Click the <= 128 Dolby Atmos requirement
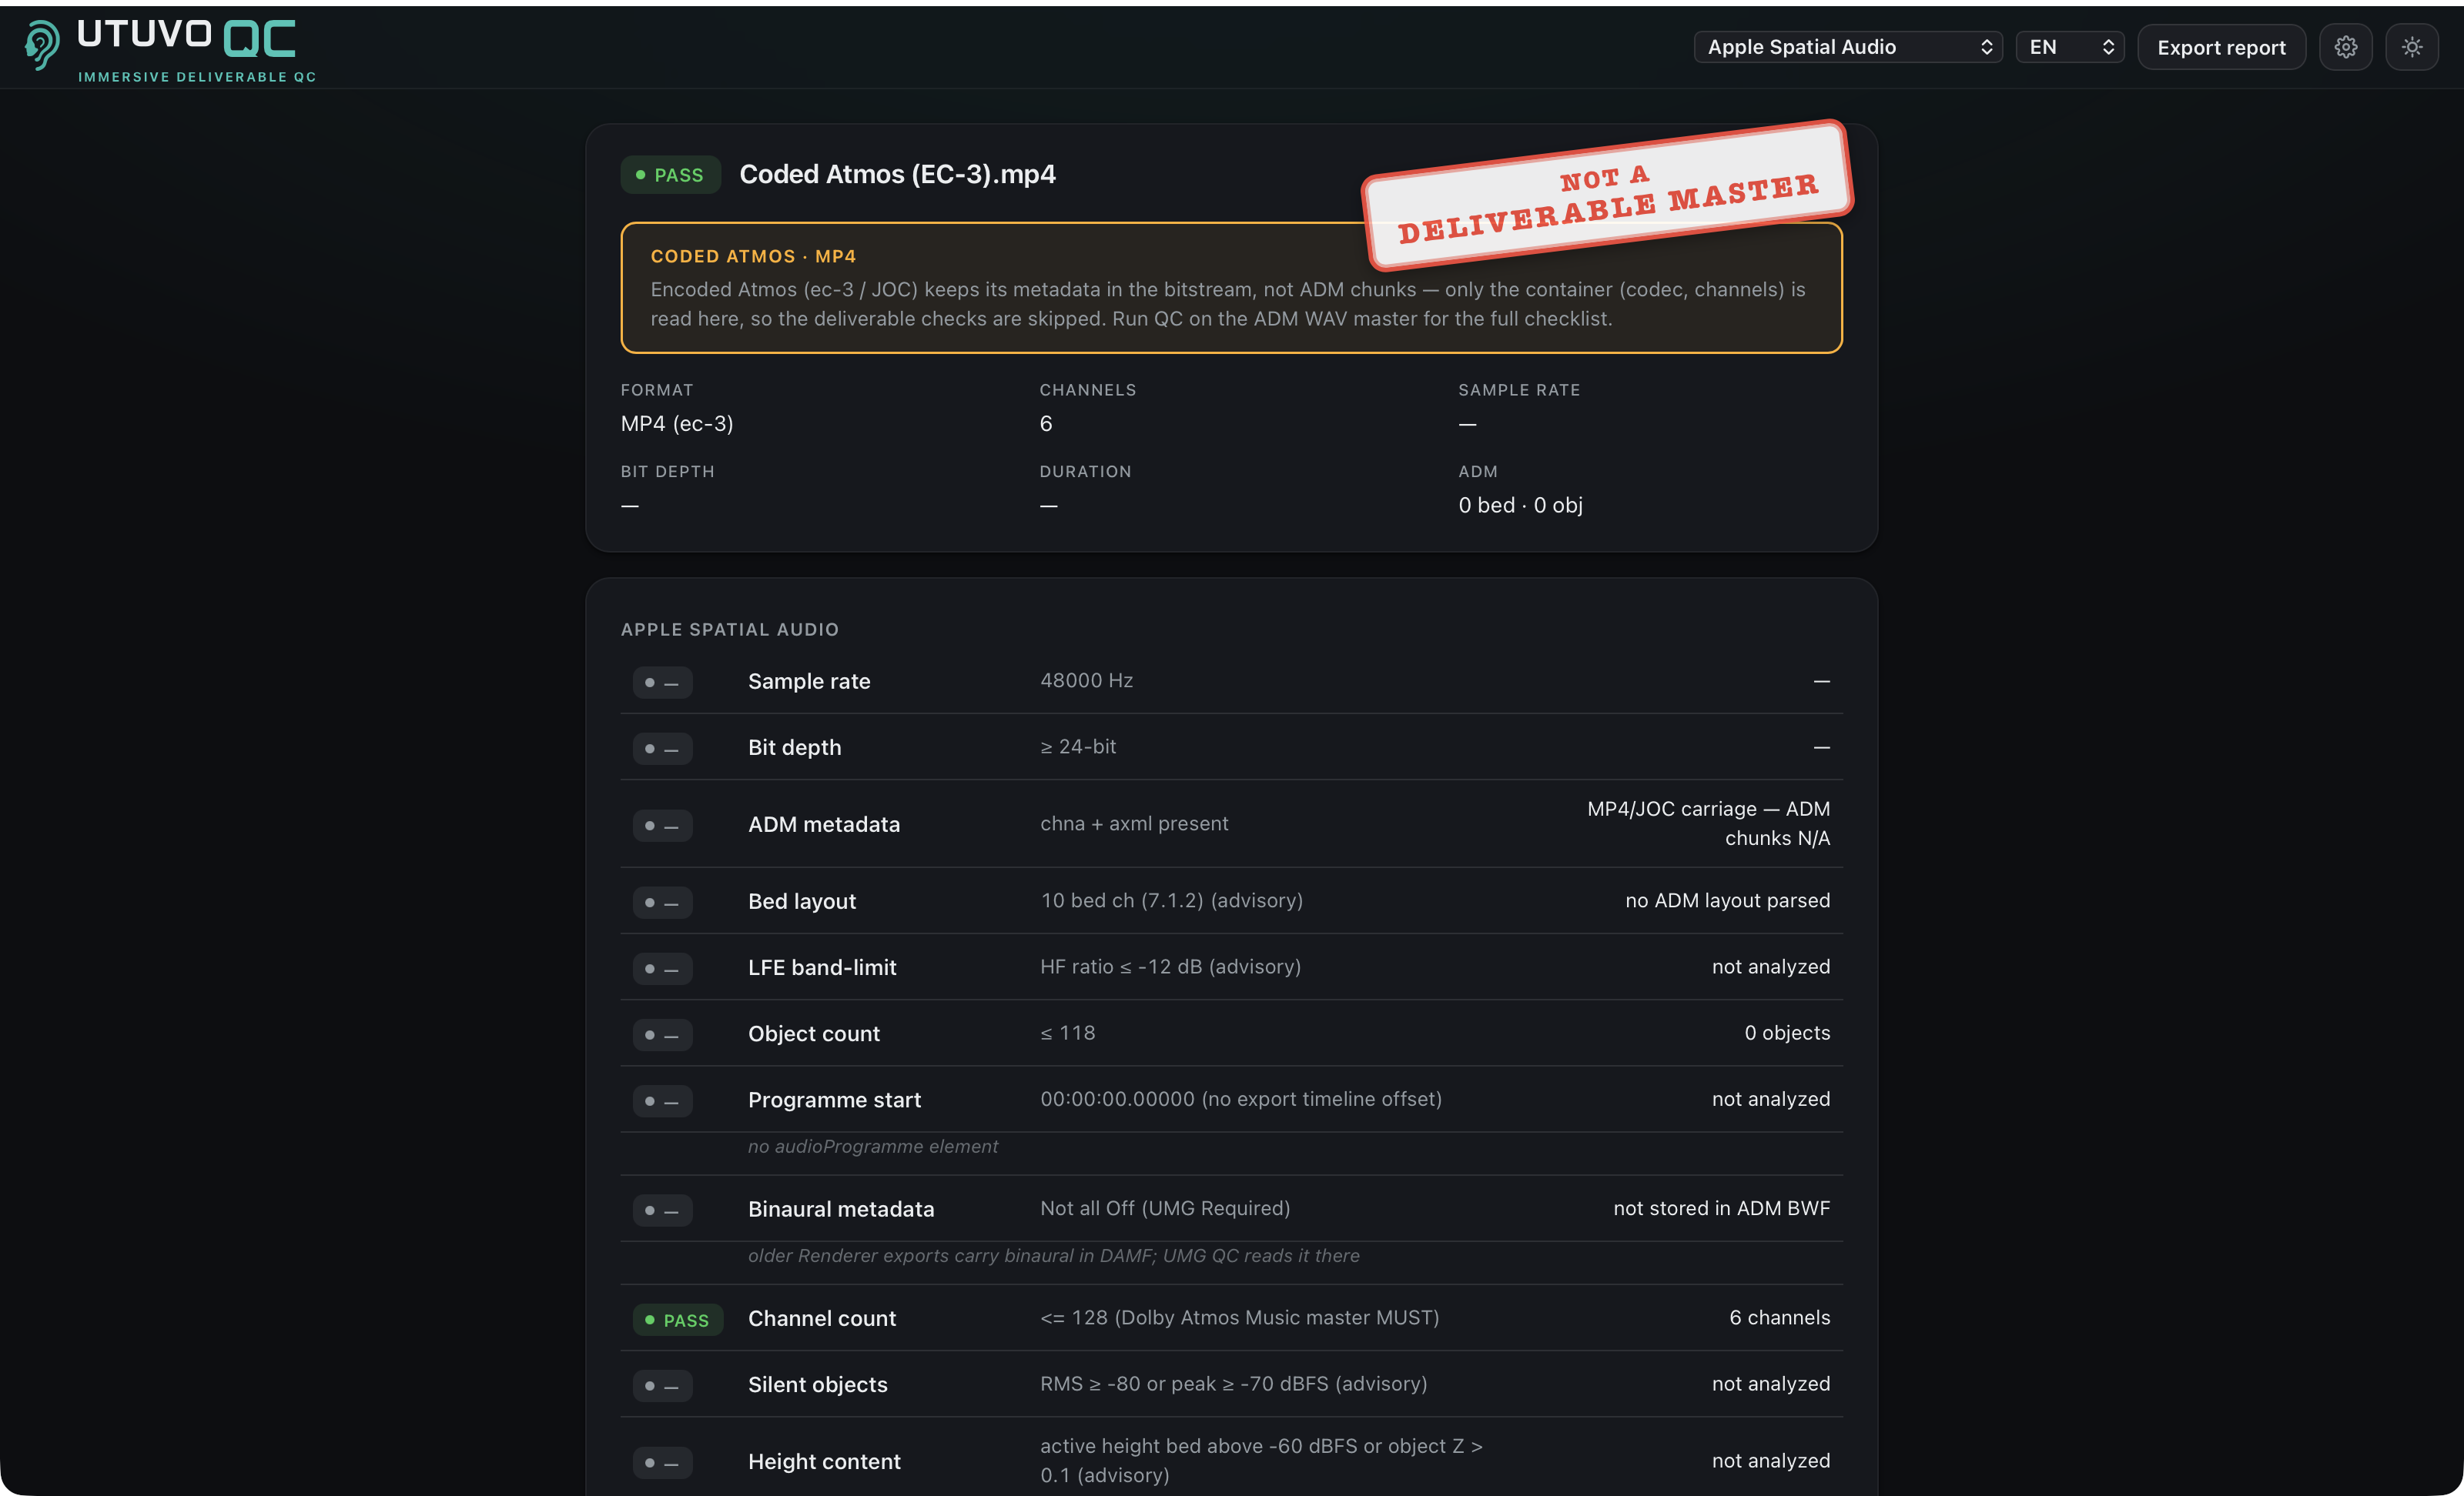The height and width of the screenshot is (1496, 2464). (x=1239, y=1317)
